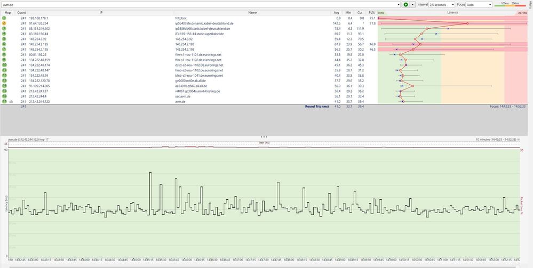Click the Latency graph column header
Screen dimensions: 533x268
coord(452,13)
